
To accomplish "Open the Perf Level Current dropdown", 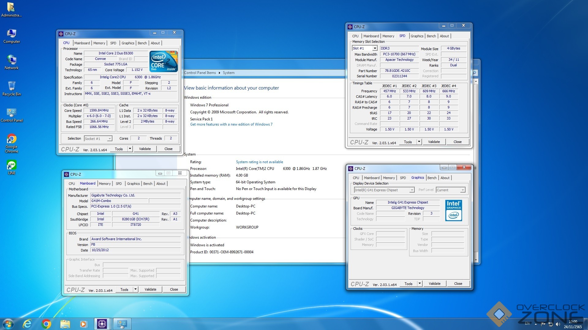I will tap(462, 190).
